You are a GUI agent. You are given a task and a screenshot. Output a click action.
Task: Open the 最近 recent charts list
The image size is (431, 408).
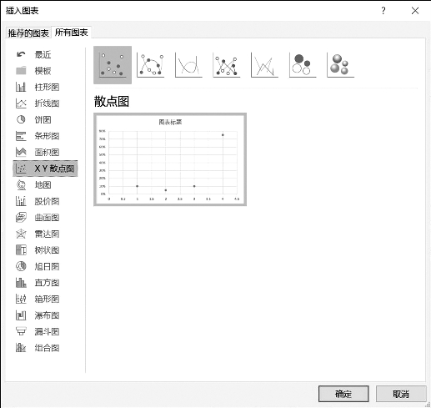(33, 54)
